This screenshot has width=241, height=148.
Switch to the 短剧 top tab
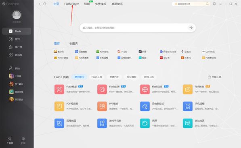click(x=87, y=4)
